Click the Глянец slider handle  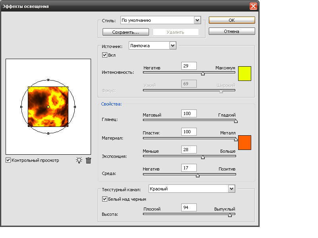pyautogui.click(x=236, y=121)
